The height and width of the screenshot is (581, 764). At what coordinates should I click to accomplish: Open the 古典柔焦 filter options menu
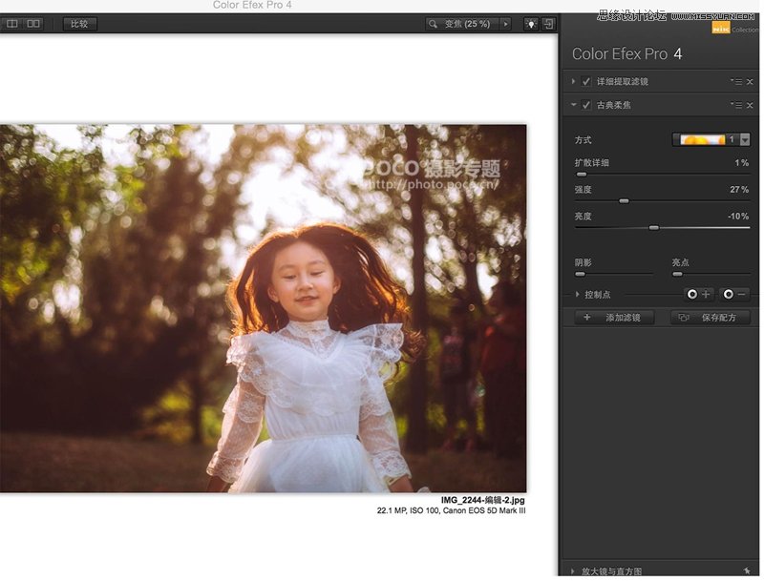click(736, 105)
